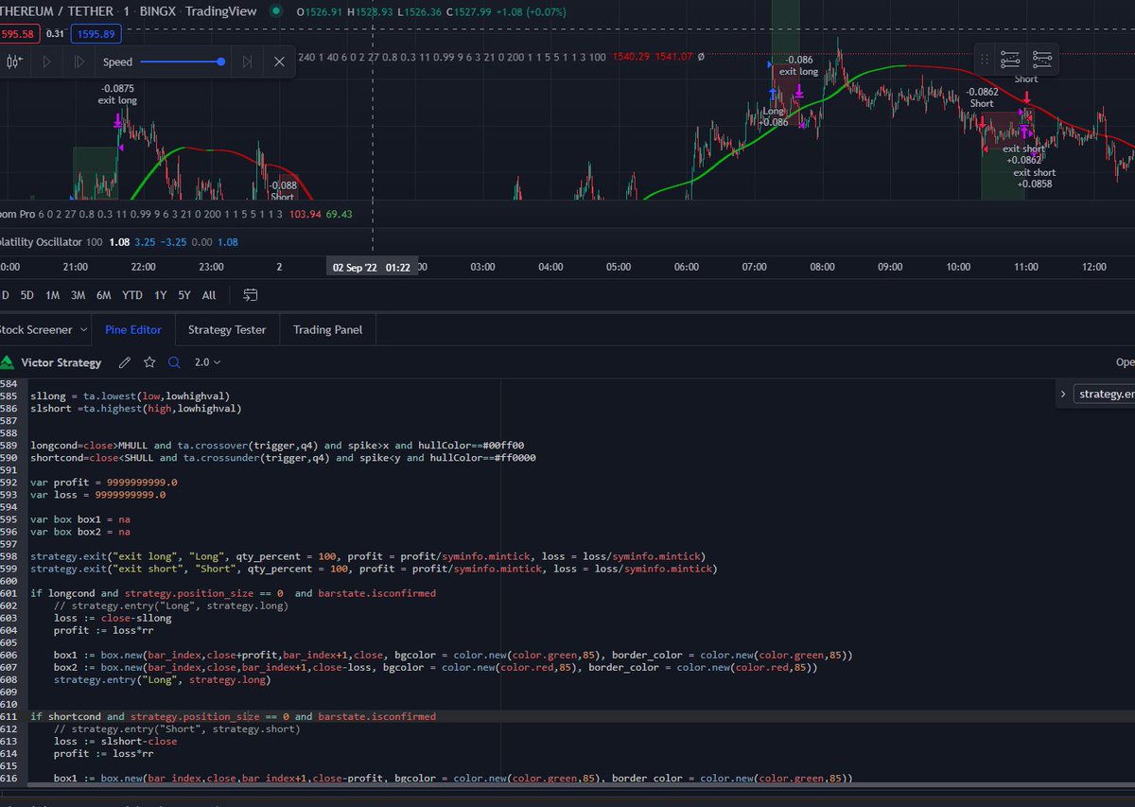Expand the Stock Screener dropdown arrow
This screenshot has height=807, width=1135.
tap(81, 330)
